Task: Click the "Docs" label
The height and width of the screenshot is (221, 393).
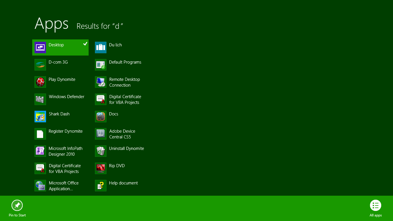Action: [114, 114]
